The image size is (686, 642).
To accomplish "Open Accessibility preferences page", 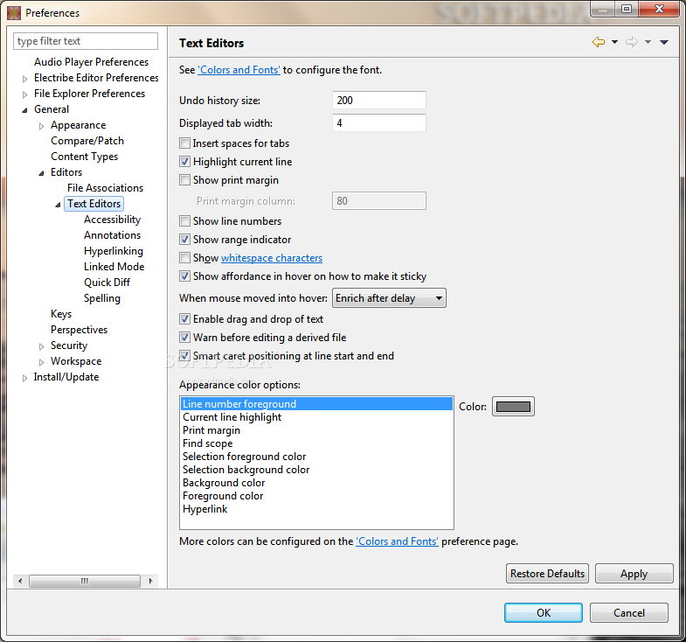I will click(112, 220).
